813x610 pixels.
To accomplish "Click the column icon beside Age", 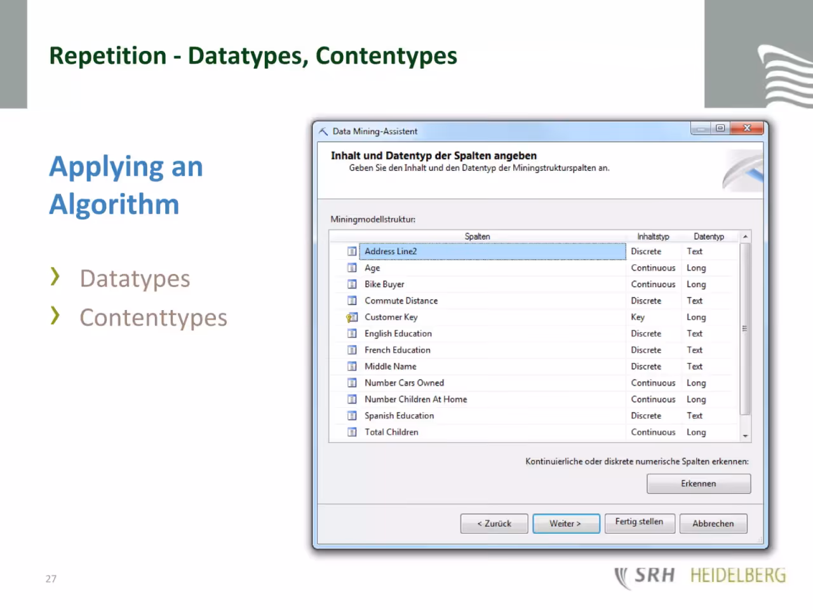I will click(x=352, y=268).
